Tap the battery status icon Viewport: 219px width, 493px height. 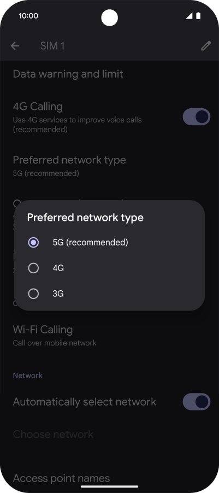click(x=198, y=16)
